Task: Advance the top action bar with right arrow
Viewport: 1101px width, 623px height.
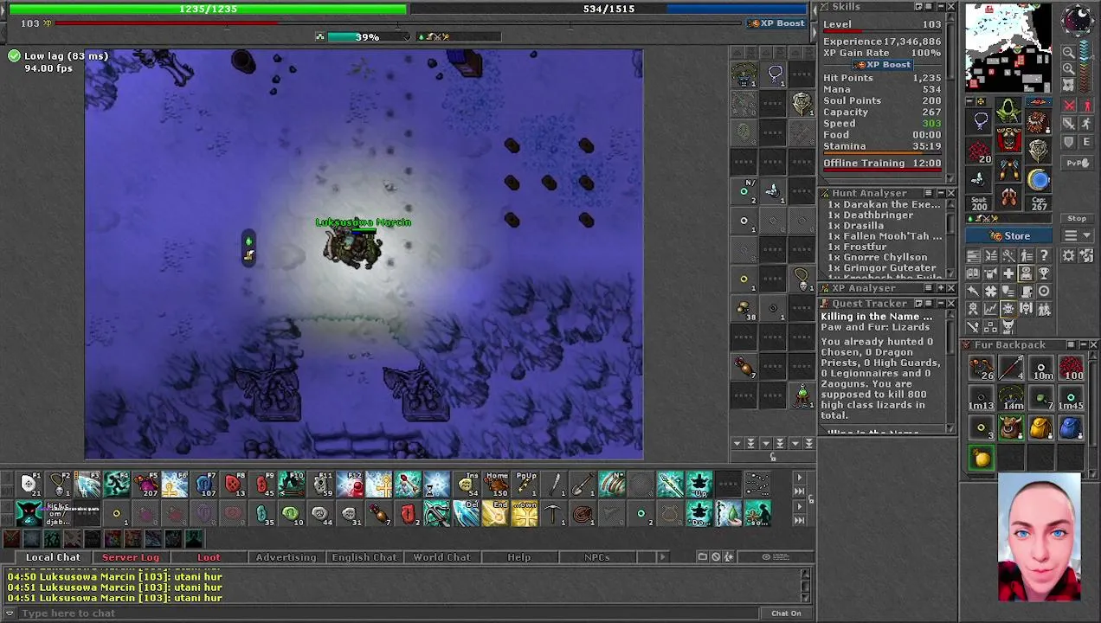Action: 799,478
